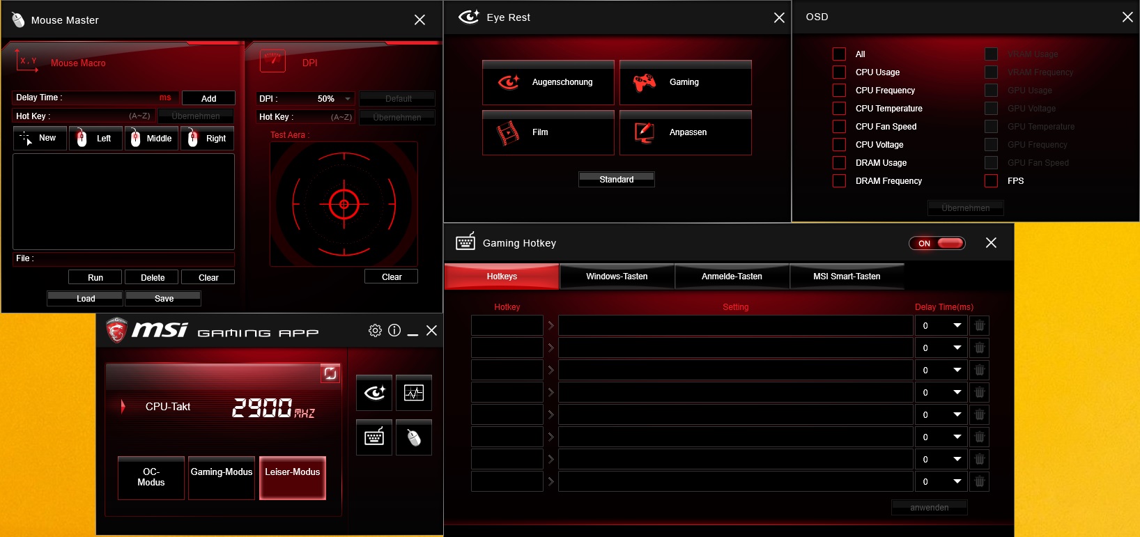1140x537 pixels.
Task: Delete the last hotkey row with trash icon
Action: coord(980,481)
